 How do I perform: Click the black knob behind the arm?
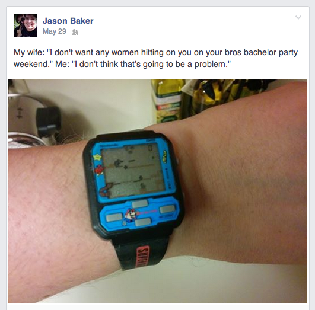coord(49,121)
